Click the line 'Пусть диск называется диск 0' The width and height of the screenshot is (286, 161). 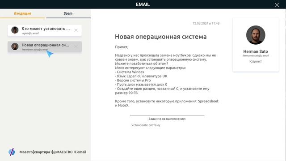(x=141, y=85)
